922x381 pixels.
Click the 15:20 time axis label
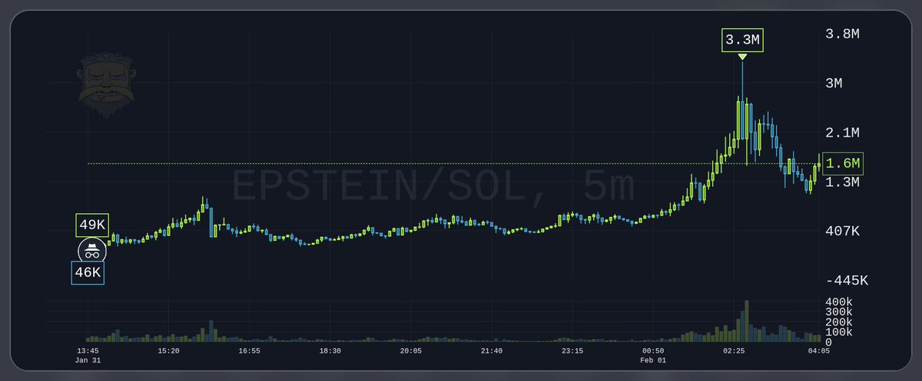click(x=168, y=350)
